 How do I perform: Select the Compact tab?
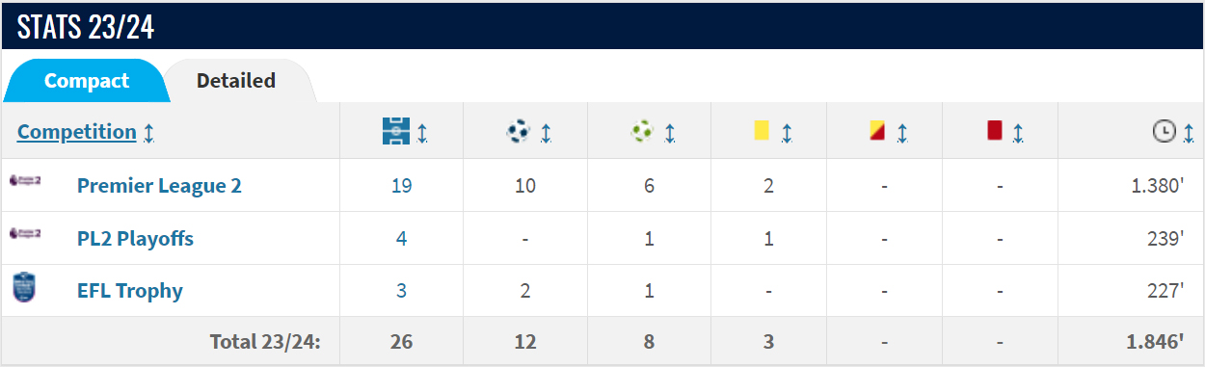click(87, 81)
